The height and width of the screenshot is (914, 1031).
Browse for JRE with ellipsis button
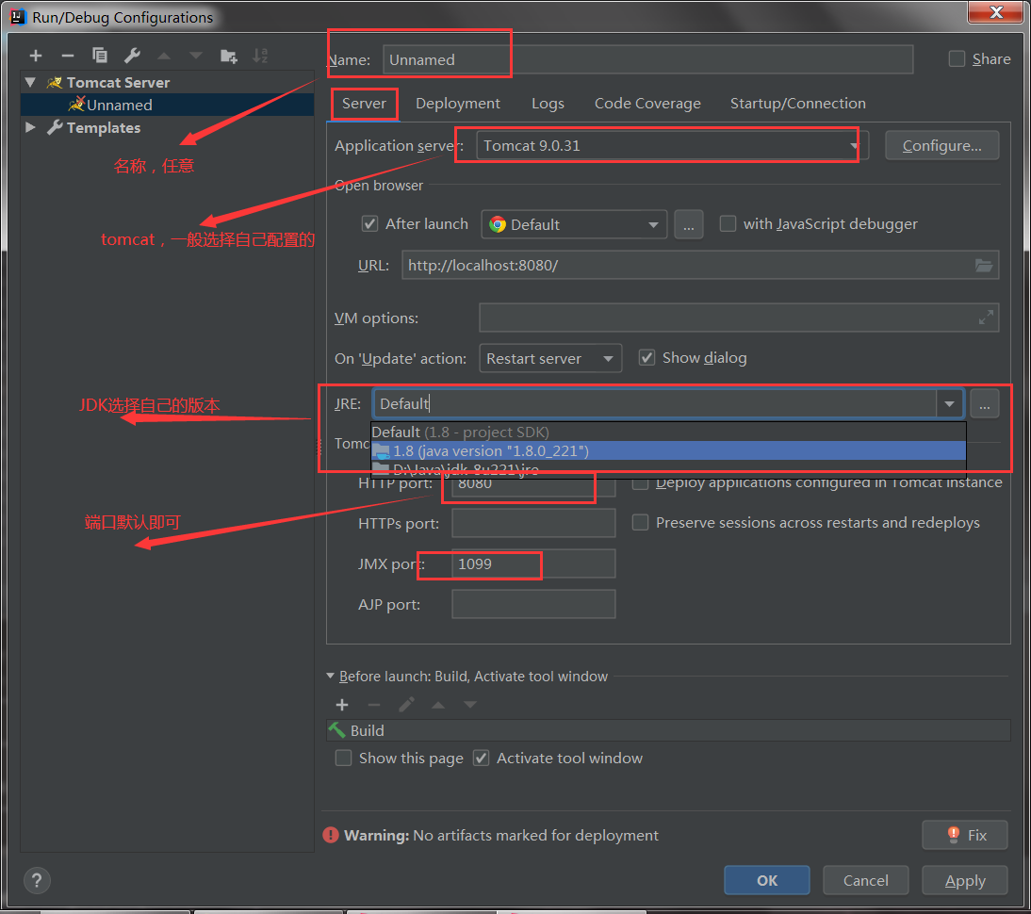[x=984, y=403]
